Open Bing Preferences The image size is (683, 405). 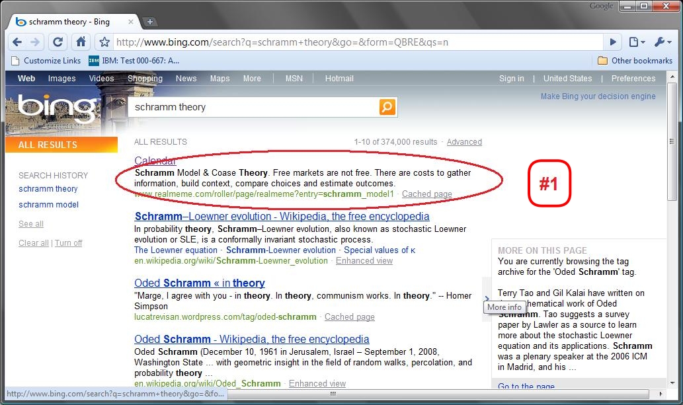(x=633, y=79)
